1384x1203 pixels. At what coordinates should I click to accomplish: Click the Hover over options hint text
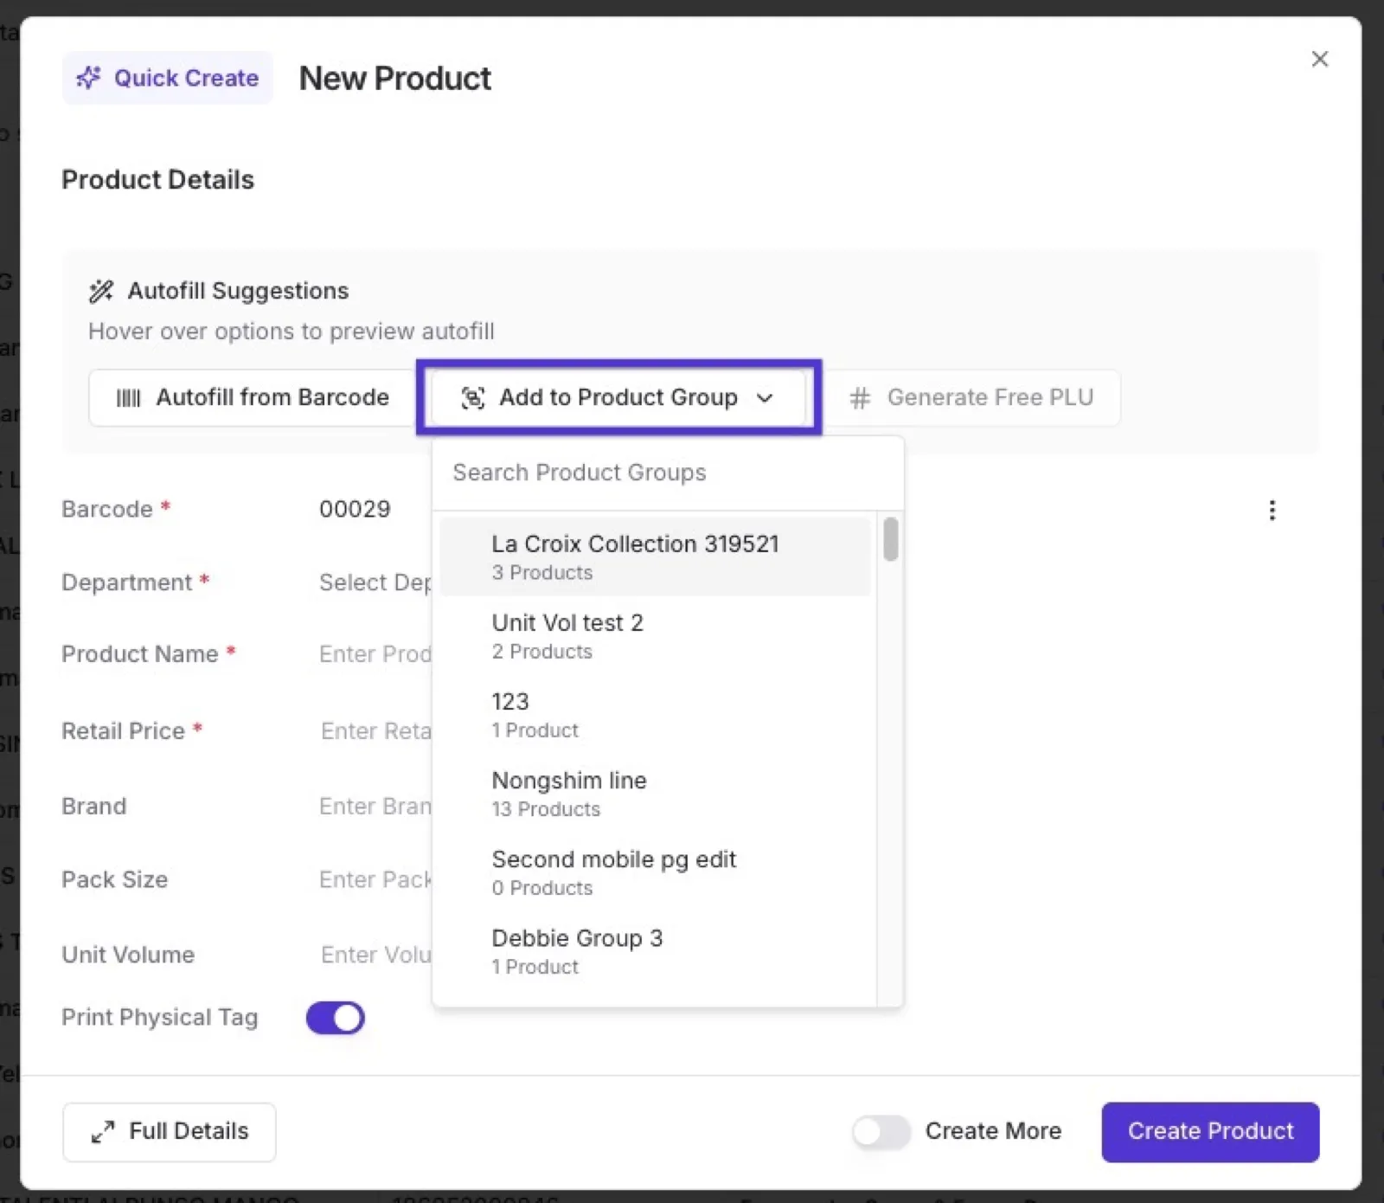click(292, 331)
